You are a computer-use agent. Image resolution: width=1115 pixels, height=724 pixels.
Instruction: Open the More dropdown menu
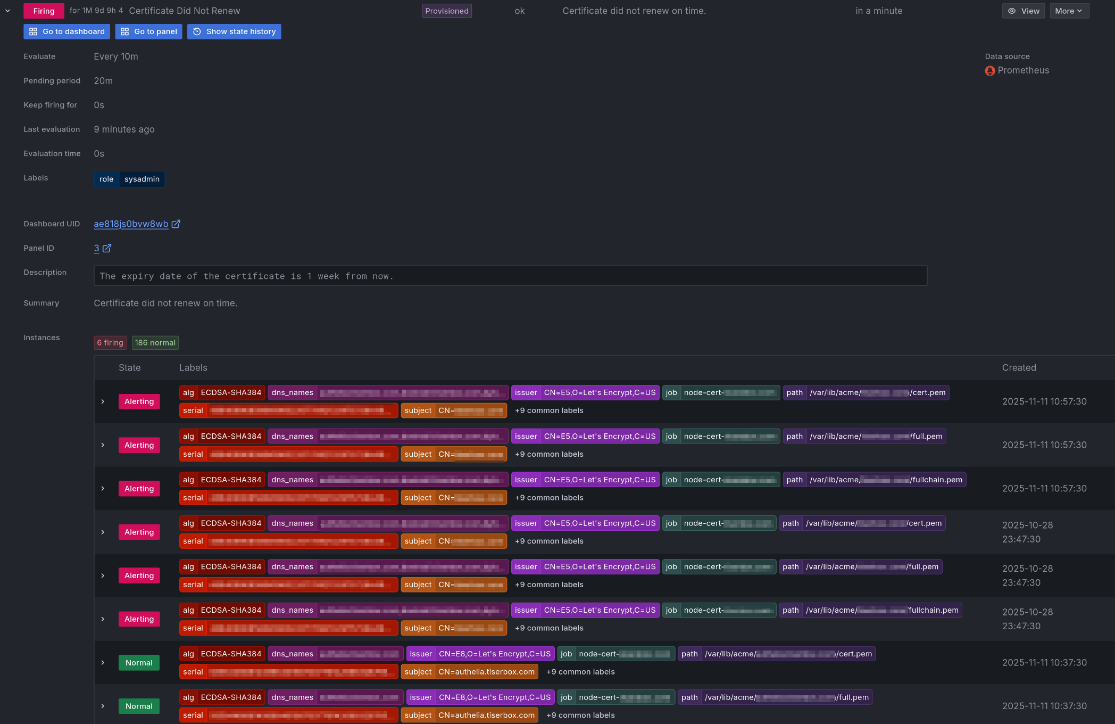pos(1069,11)
